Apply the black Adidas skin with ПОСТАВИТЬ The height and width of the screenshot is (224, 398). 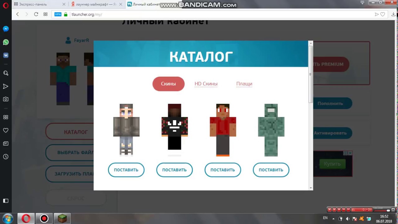(174, 170)
